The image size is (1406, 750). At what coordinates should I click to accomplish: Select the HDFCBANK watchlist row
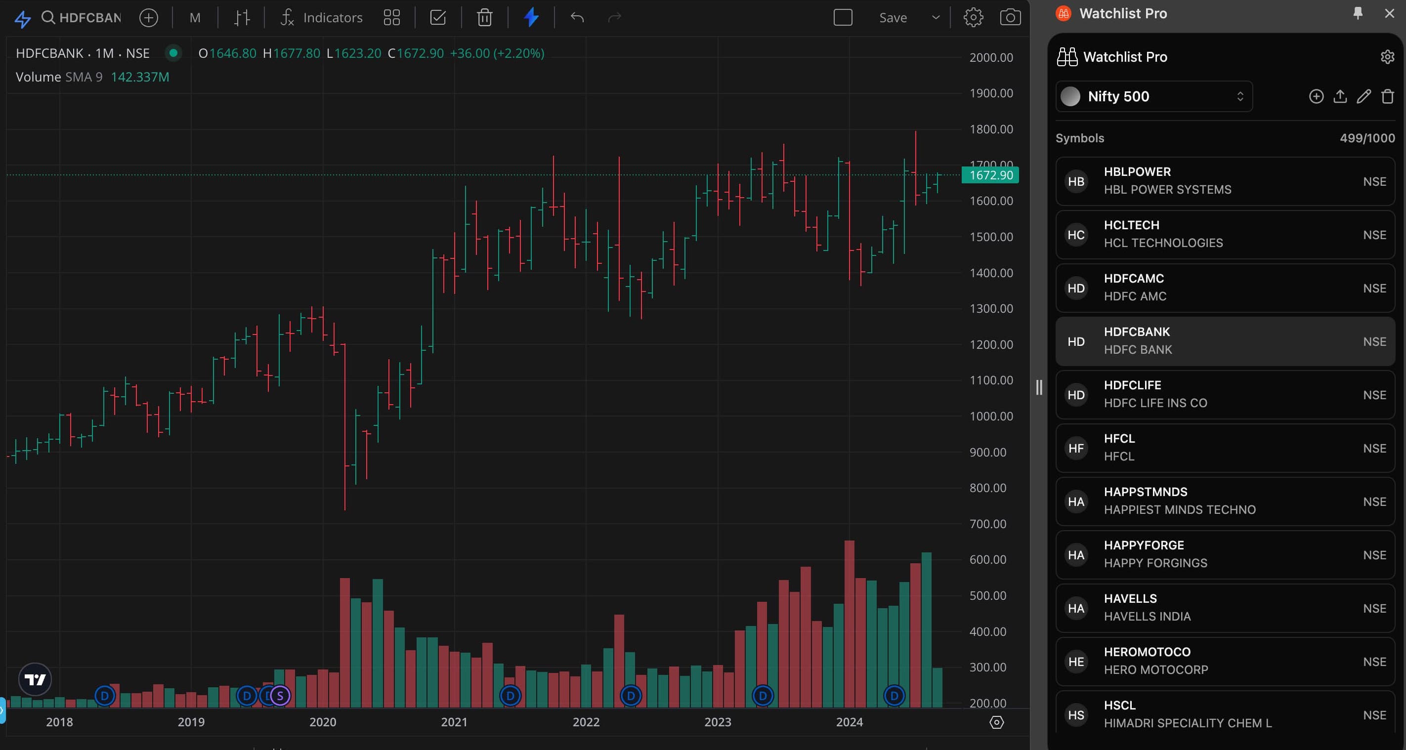tap(1225, 342)
